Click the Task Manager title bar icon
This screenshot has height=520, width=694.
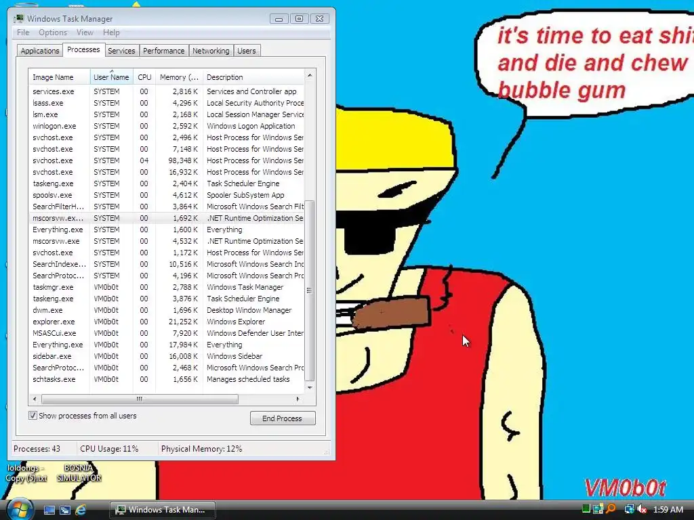(x=18, y=18)
